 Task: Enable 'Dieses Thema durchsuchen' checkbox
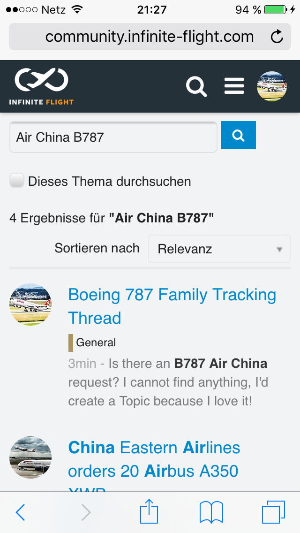pos(17,181)
